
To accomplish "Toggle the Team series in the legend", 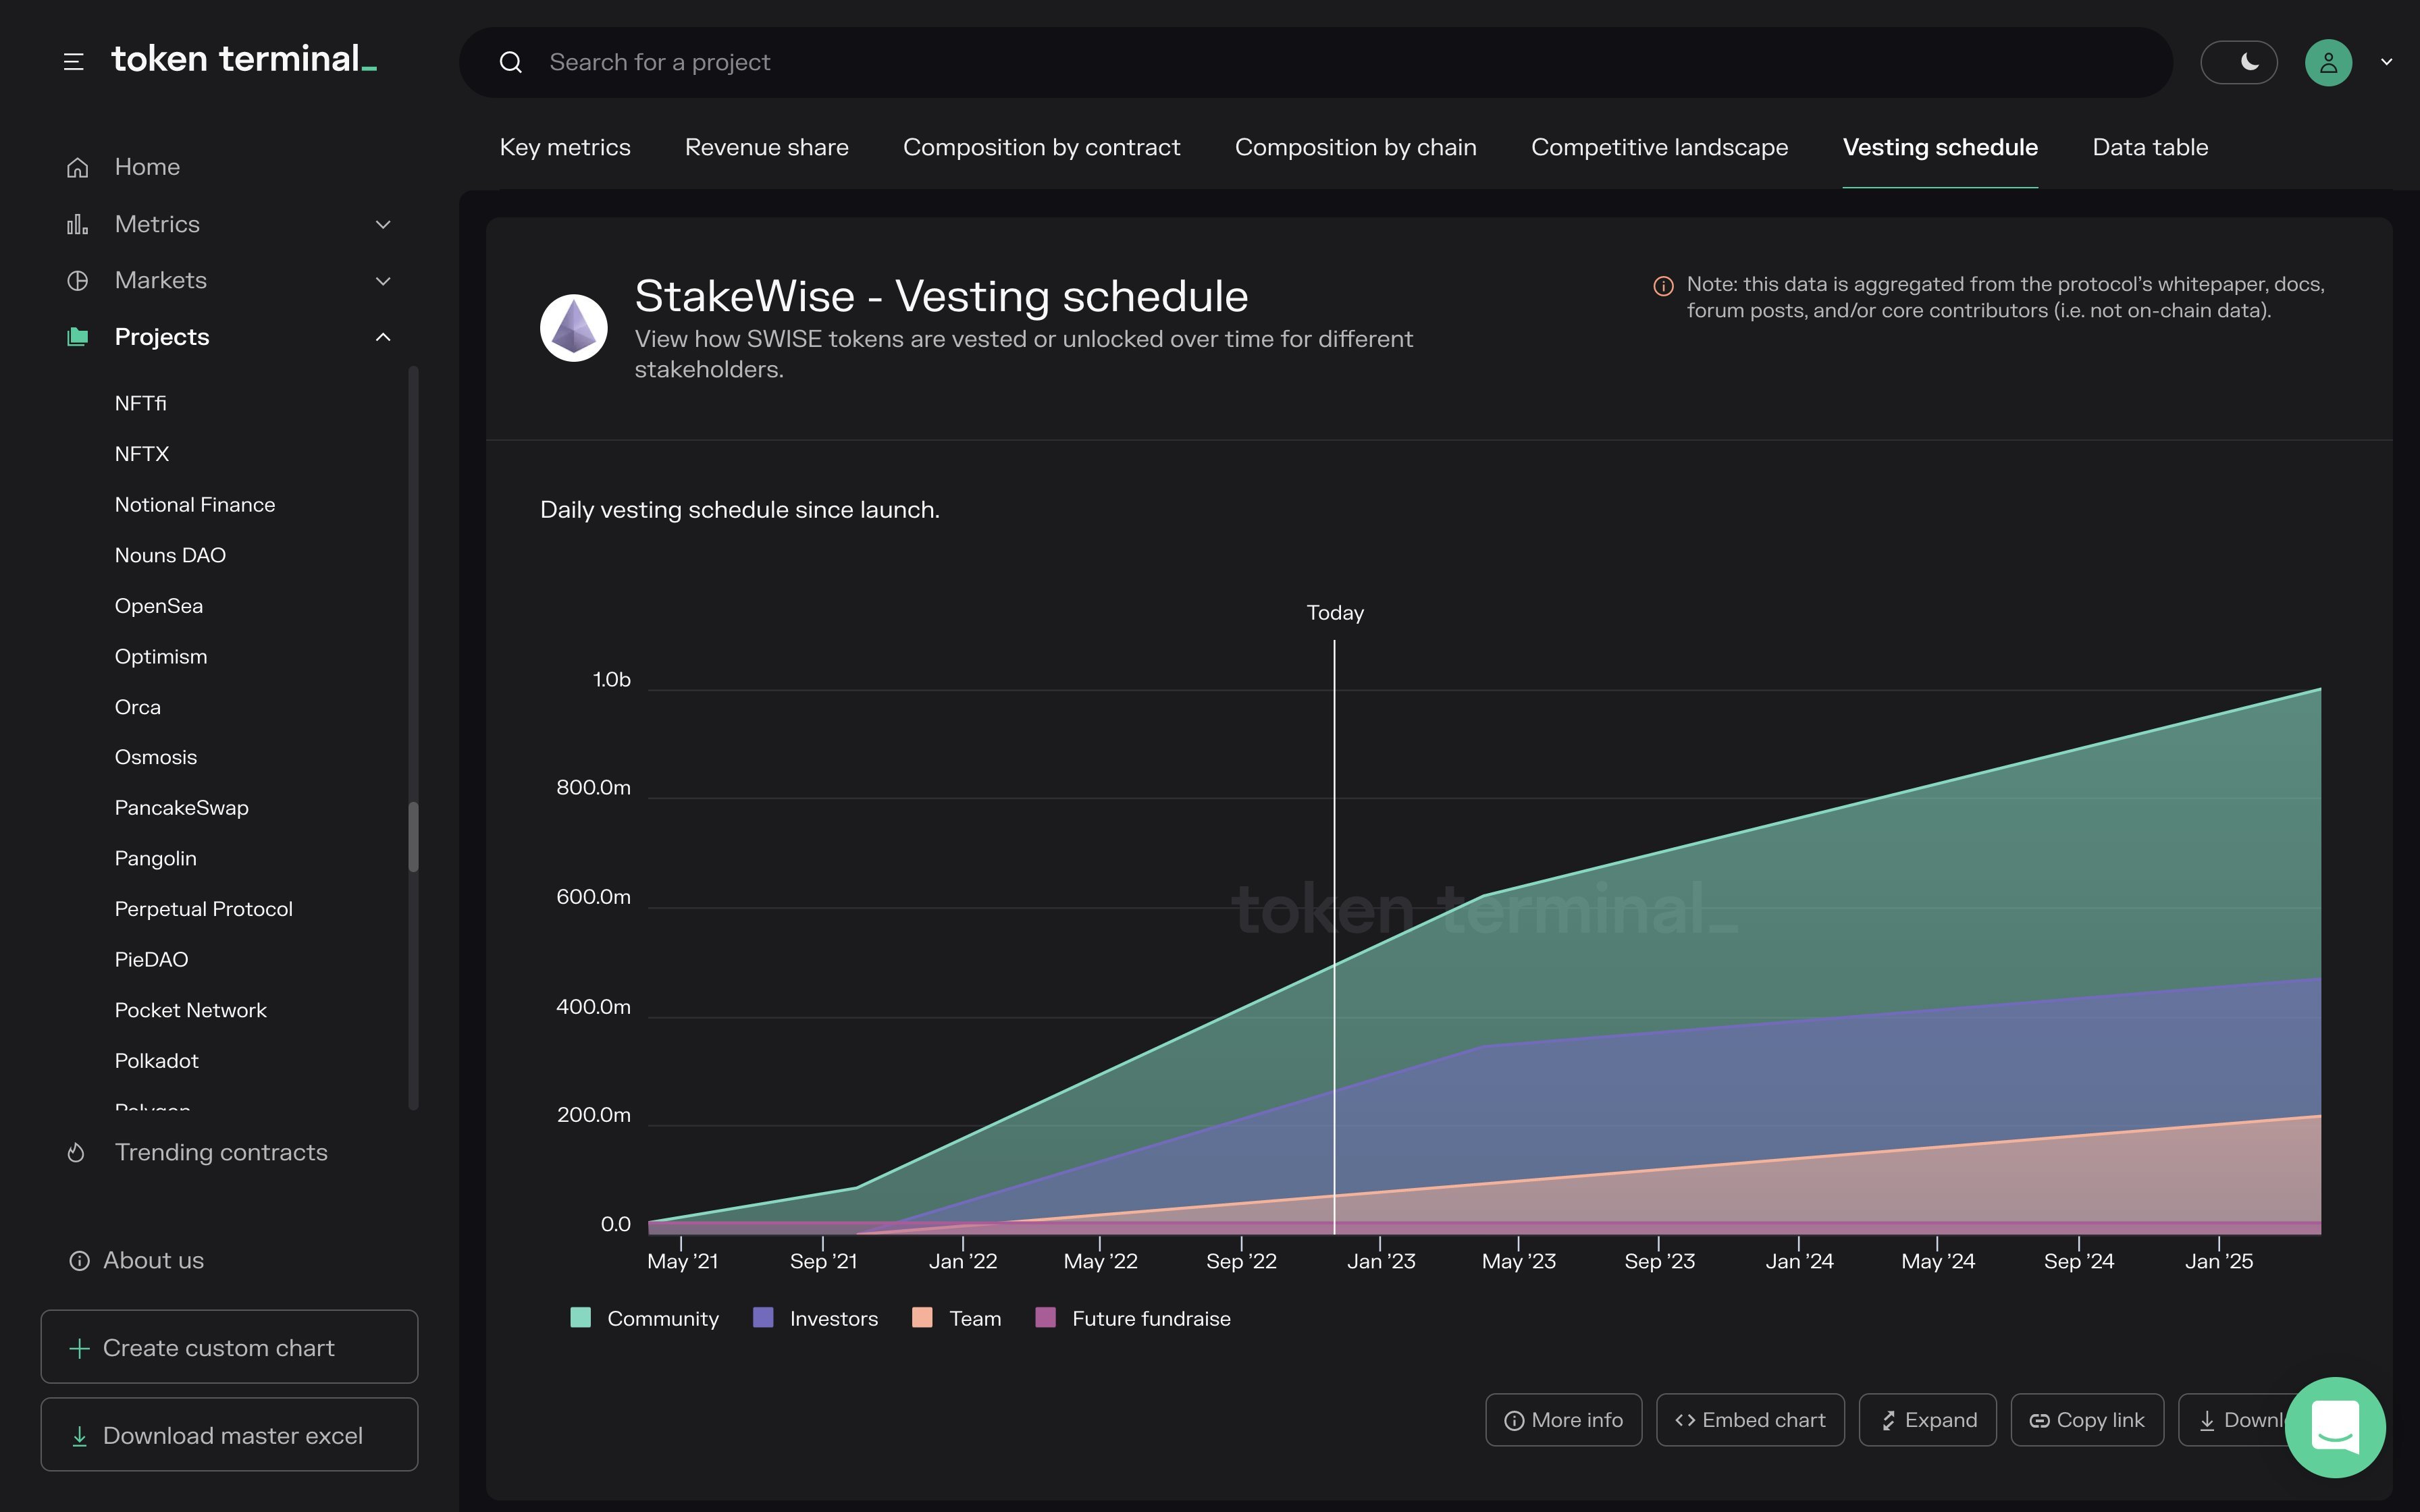I will click(x=955, y=1318).
